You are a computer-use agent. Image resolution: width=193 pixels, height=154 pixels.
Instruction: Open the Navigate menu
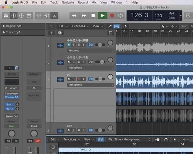click(x=68, y=2)
